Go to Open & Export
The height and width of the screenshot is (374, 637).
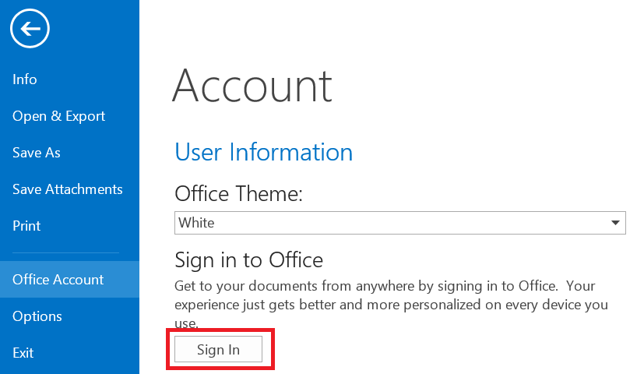click(x=58, y=116)
